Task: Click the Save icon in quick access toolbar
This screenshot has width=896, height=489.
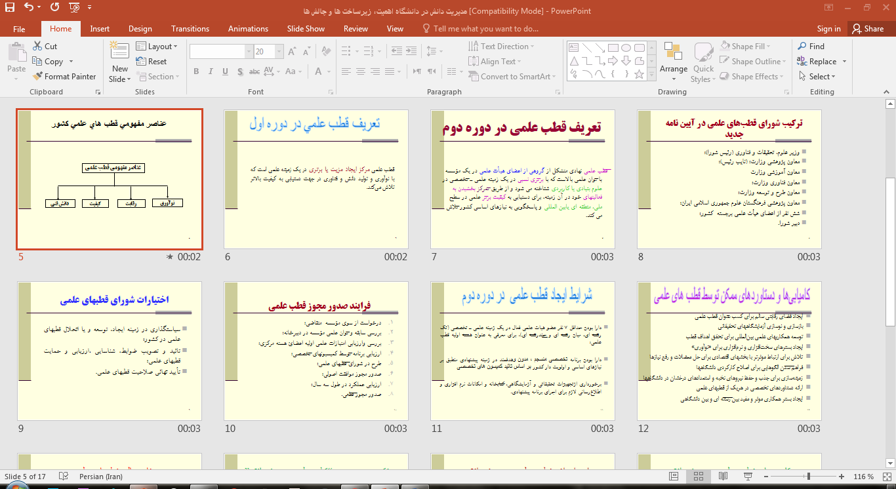Action: coord(9,9)
